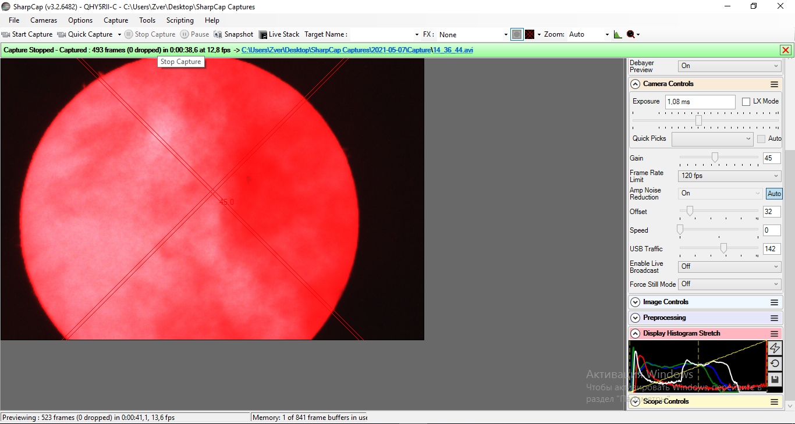
Task: Open the Amp Noise Reduction dropdown
Action: point(721,193)
